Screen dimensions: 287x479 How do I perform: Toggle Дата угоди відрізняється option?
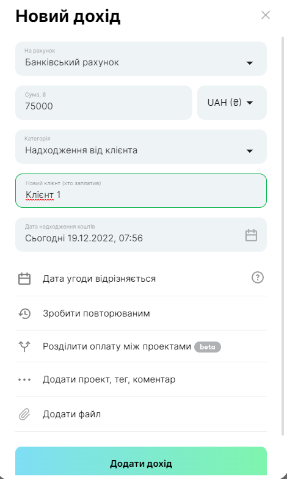141,279
